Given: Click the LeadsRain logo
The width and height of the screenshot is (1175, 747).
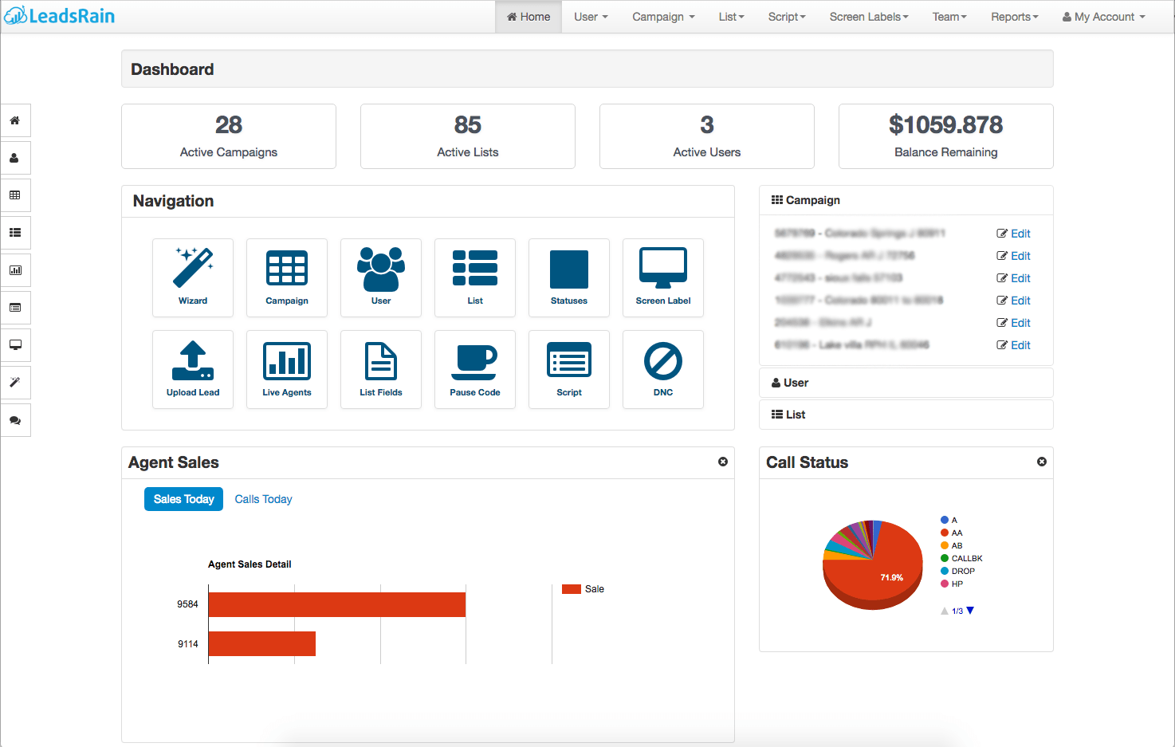Looking at the screenshot, I should point(60,16).
